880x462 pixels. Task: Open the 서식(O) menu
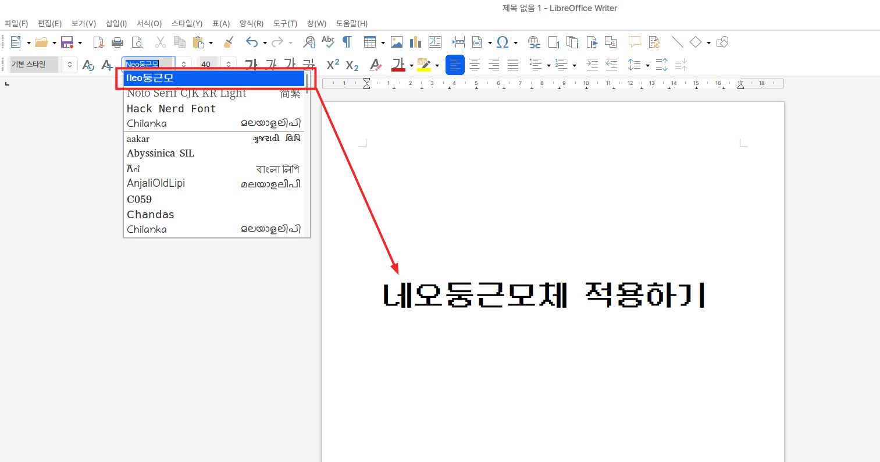[149, 23]
